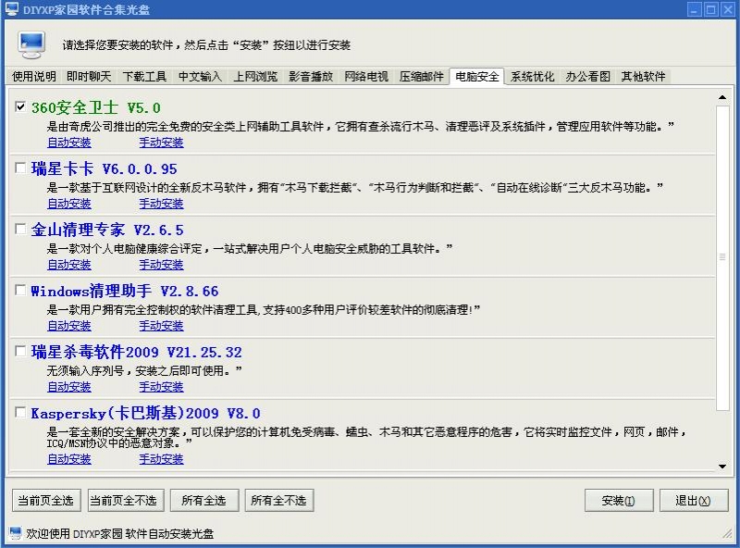Screen dimensions: 740x548
Task: Click the Windows清理助手 V2.8.66 title
Action: pos(125,291)
